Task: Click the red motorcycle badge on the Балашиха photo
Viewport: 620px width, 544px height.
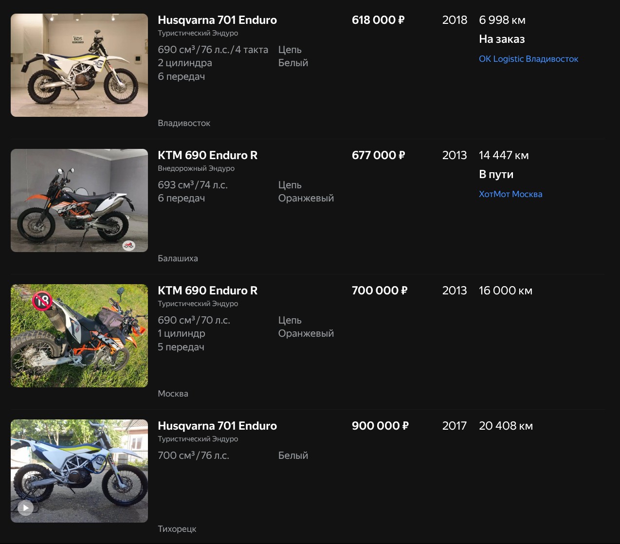Action: click(x=128, y=245)
